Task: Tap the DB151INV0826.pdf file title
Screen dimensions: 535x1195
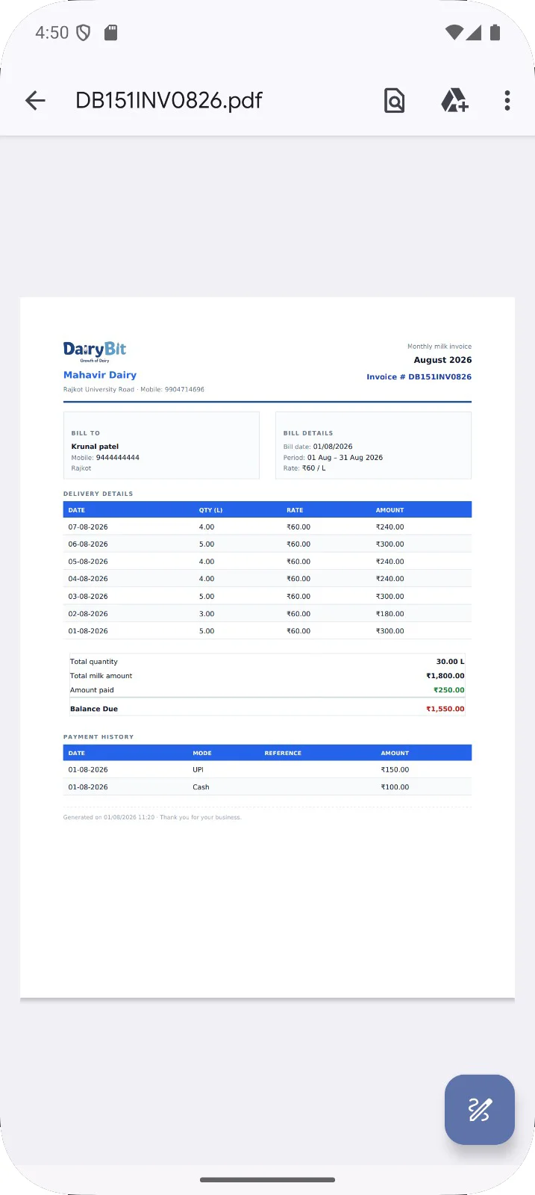Action: pyautogui.click(x=169, y=100)
